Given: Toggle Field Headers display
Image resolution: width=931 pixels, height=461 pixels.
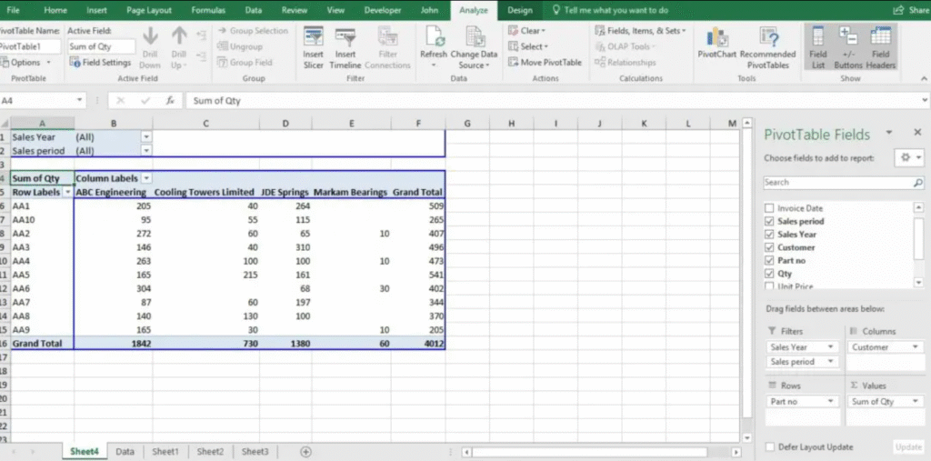Looking at the screenshot, I should (x=880, y=48).
